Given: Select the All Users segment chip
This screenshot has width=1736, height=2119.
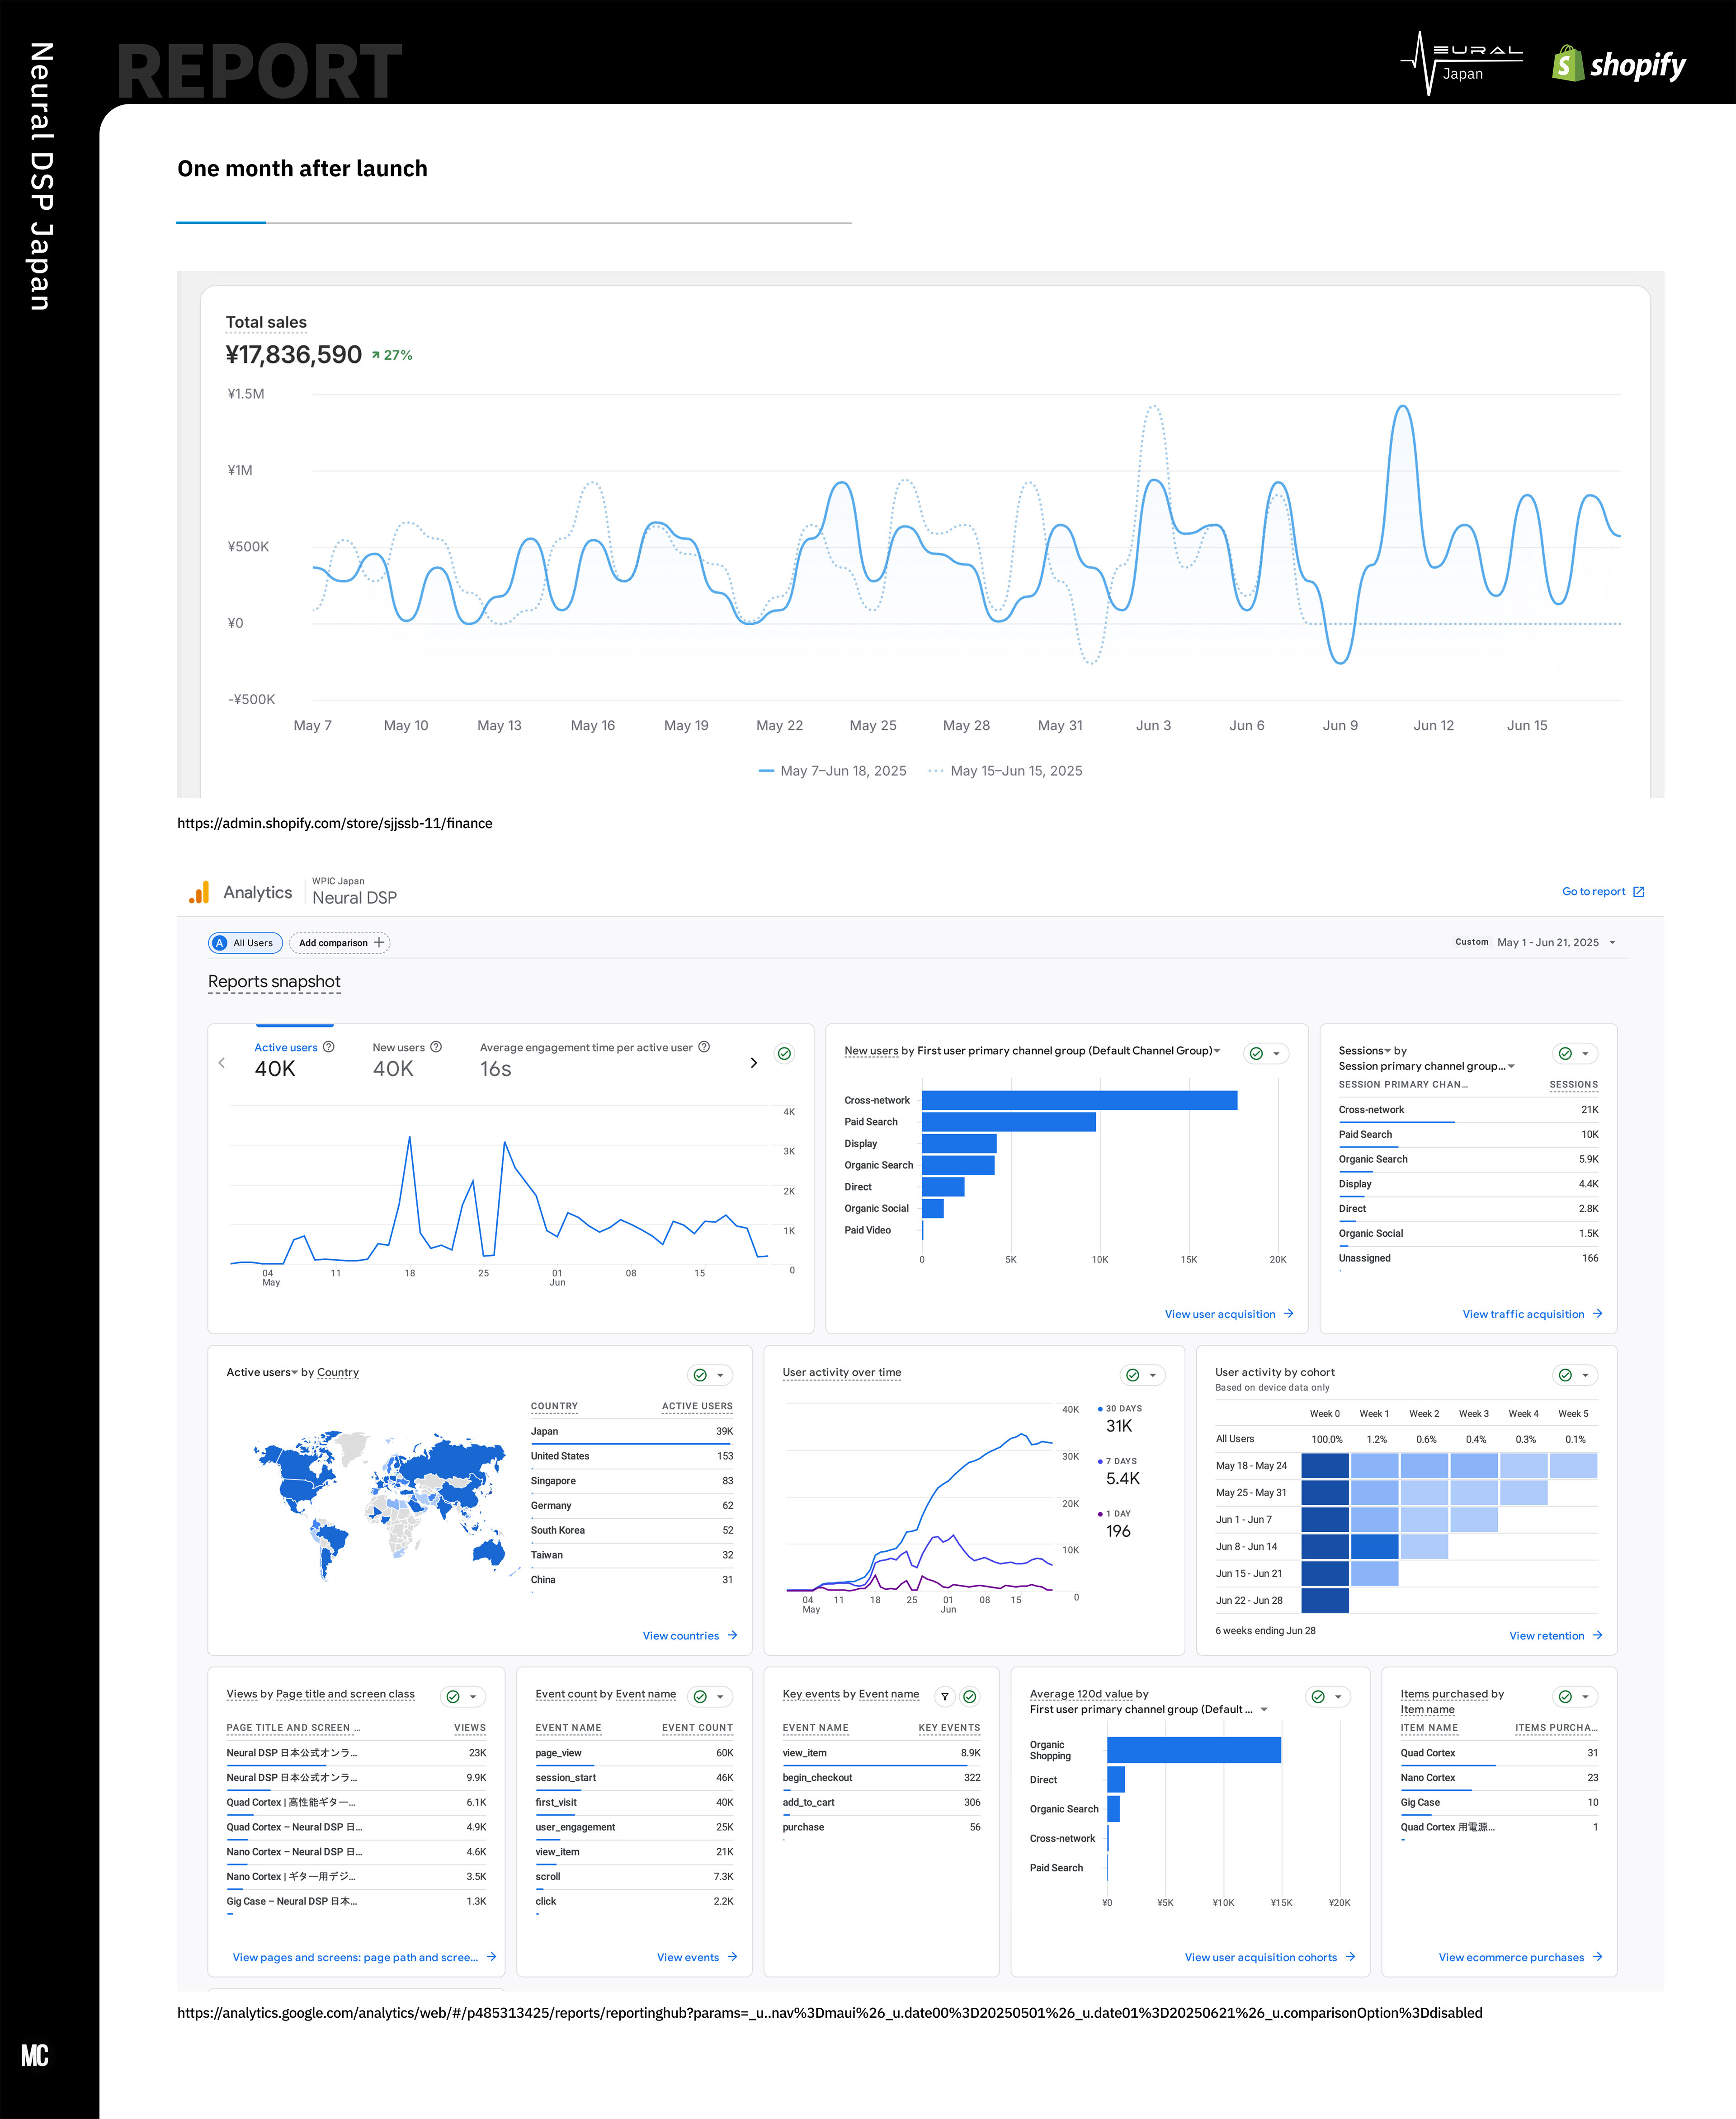Looking at the screenshot, I should pyautogui.click(x=245, y=943).
